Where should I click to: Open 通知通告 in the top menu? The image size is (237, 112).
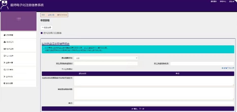(214, 2)
